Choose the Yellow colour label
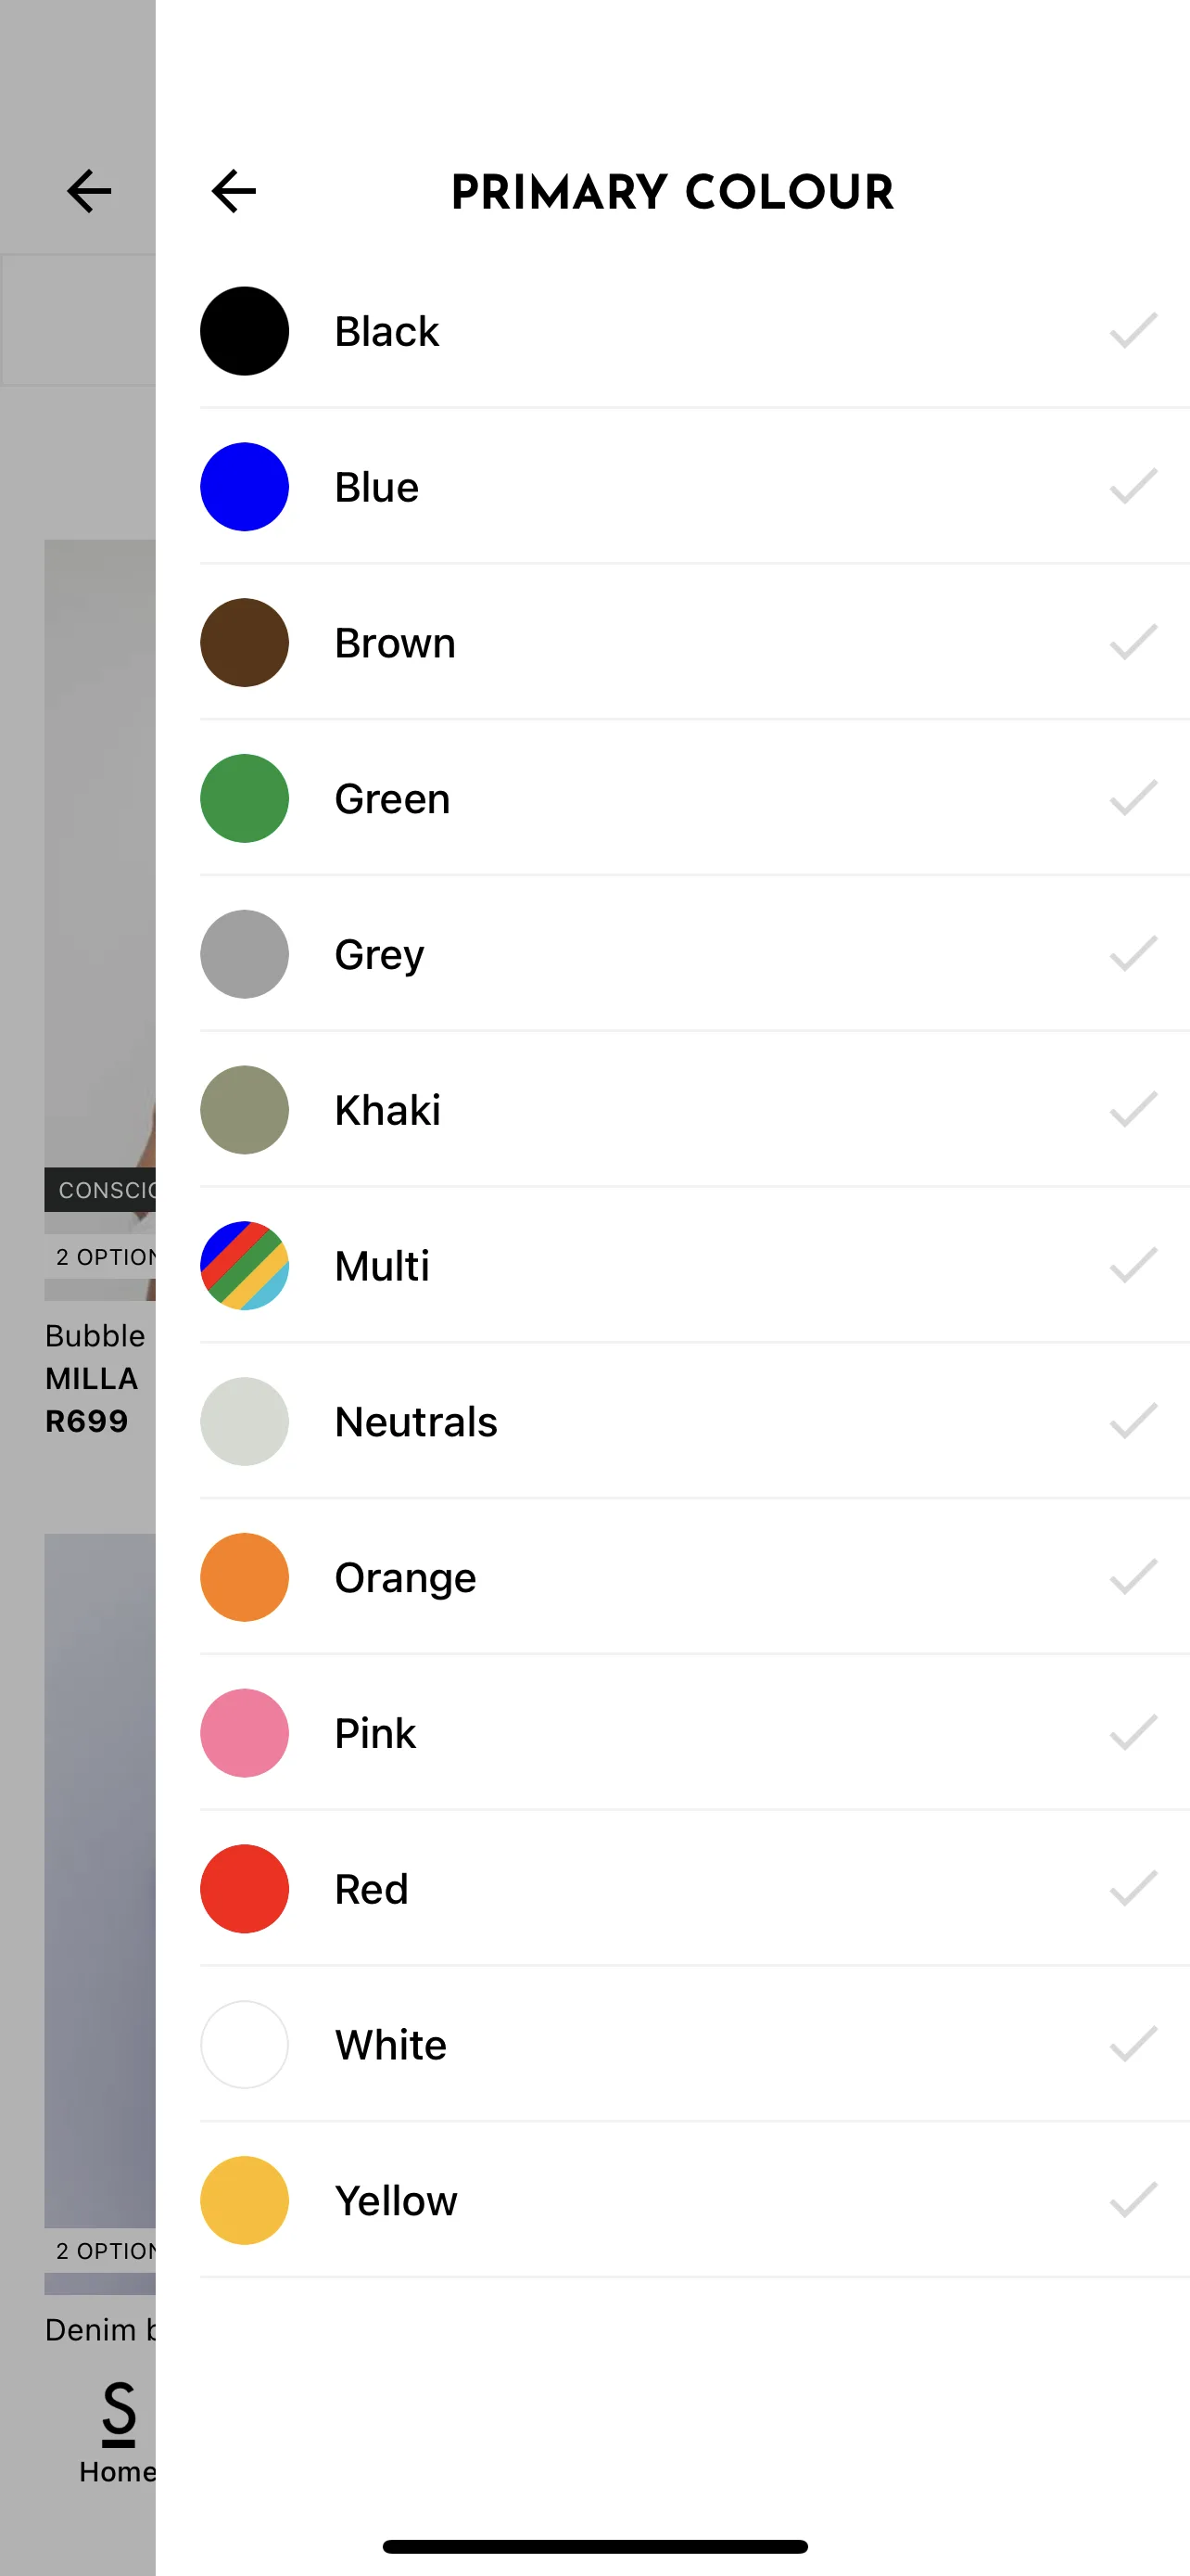This screenshot has height=2576, width=1190. (x=396, y=2201)
